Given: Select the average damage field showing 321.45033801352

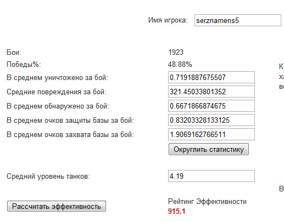Looking at the screenshot, I should [211, 92].
